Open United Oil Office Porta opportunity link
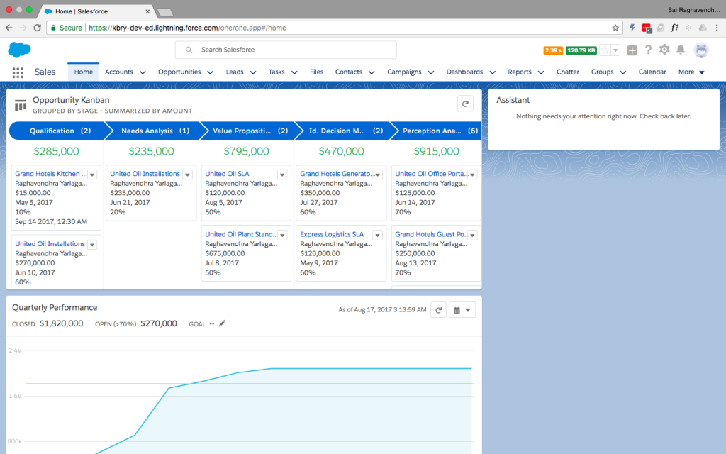This screenshot has width=726, height=454. pos(431,174)
